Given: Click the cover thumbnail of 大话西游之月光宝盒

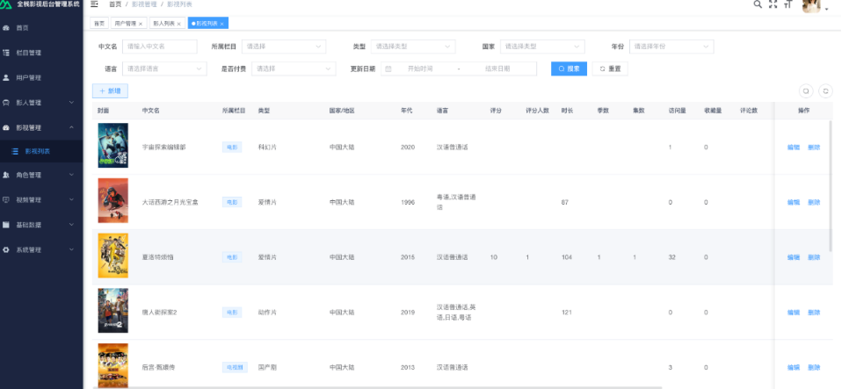Looking at the screenshot, I should [113, 201].
